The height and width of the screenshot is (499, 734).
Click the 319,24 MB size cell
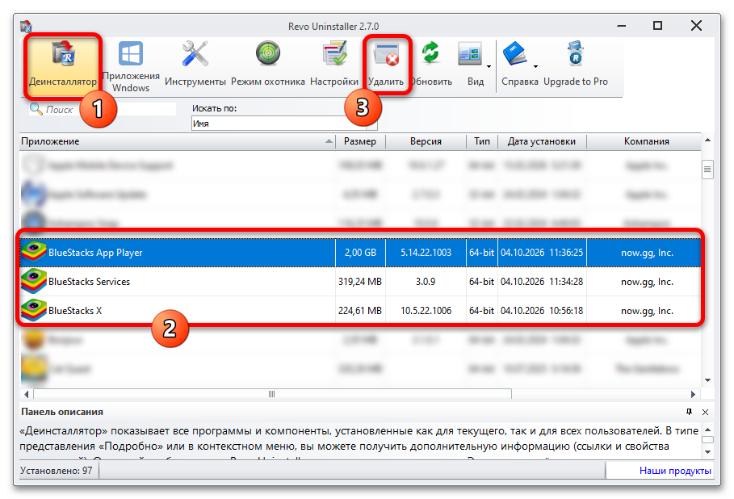click(360, 282)
